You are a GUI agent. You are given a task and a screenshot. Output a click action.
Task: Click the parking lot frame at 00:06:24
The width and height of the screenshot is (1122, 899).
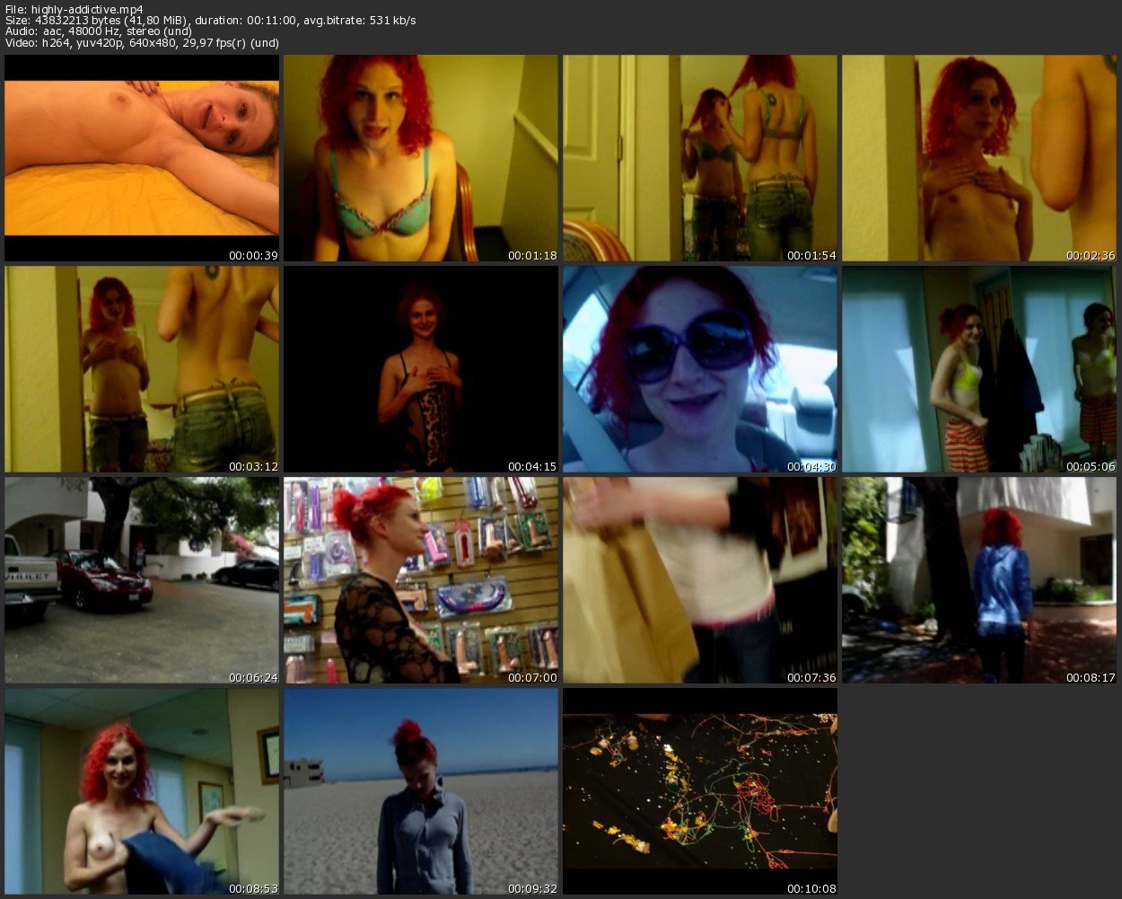pyautogui.click(x=142, y=580)
